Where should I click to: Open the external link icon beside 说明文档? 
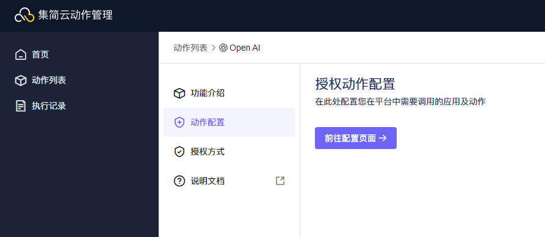pos(280,181)
